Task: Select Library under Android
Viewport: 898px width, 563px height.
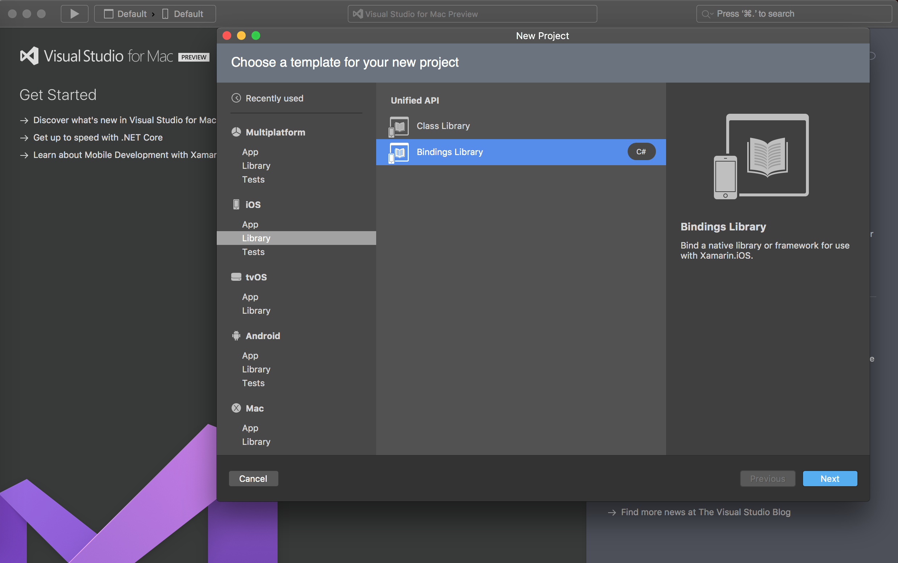Action: [256, 370]
